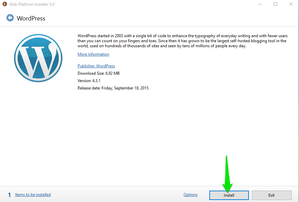Maximize the Web Platform Installer window

click(275, 4)
